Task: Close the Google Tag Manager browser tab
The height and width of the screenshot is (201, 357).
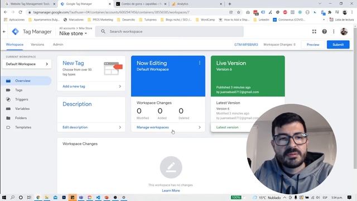Action: (x=110, y=4)
